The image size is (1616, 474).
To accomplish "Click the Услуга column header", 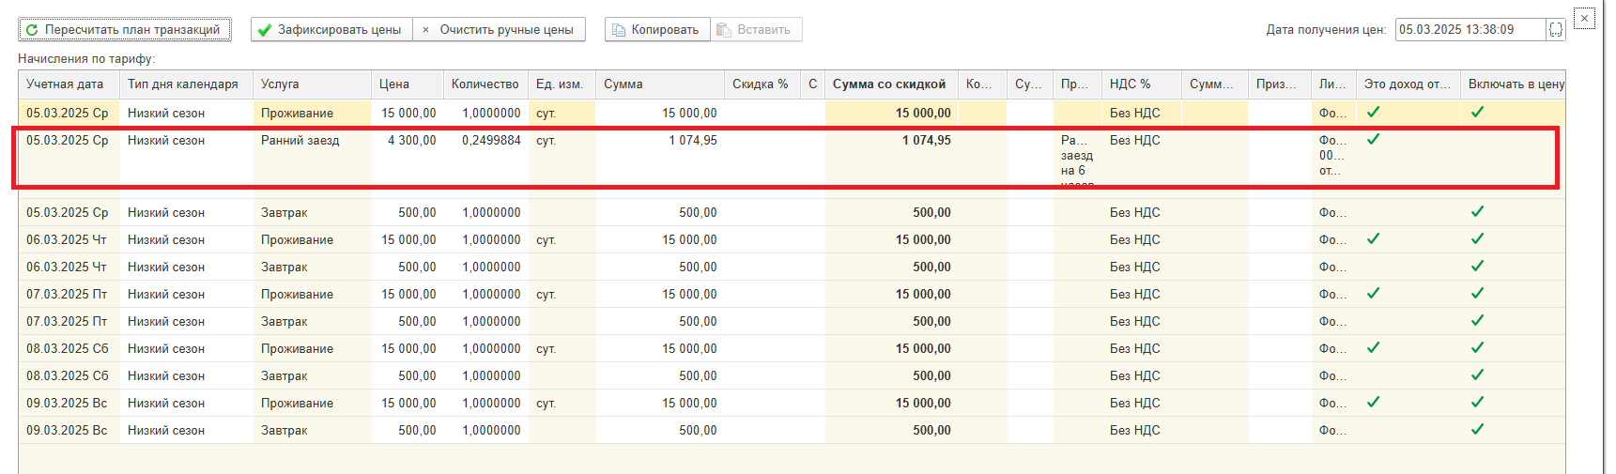I will tap(312, 84).
